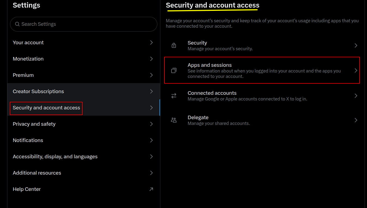Click the people icon next to Delegate
Image resolution: width=367 pixels, height=208 pixels.
pos(174,120)
